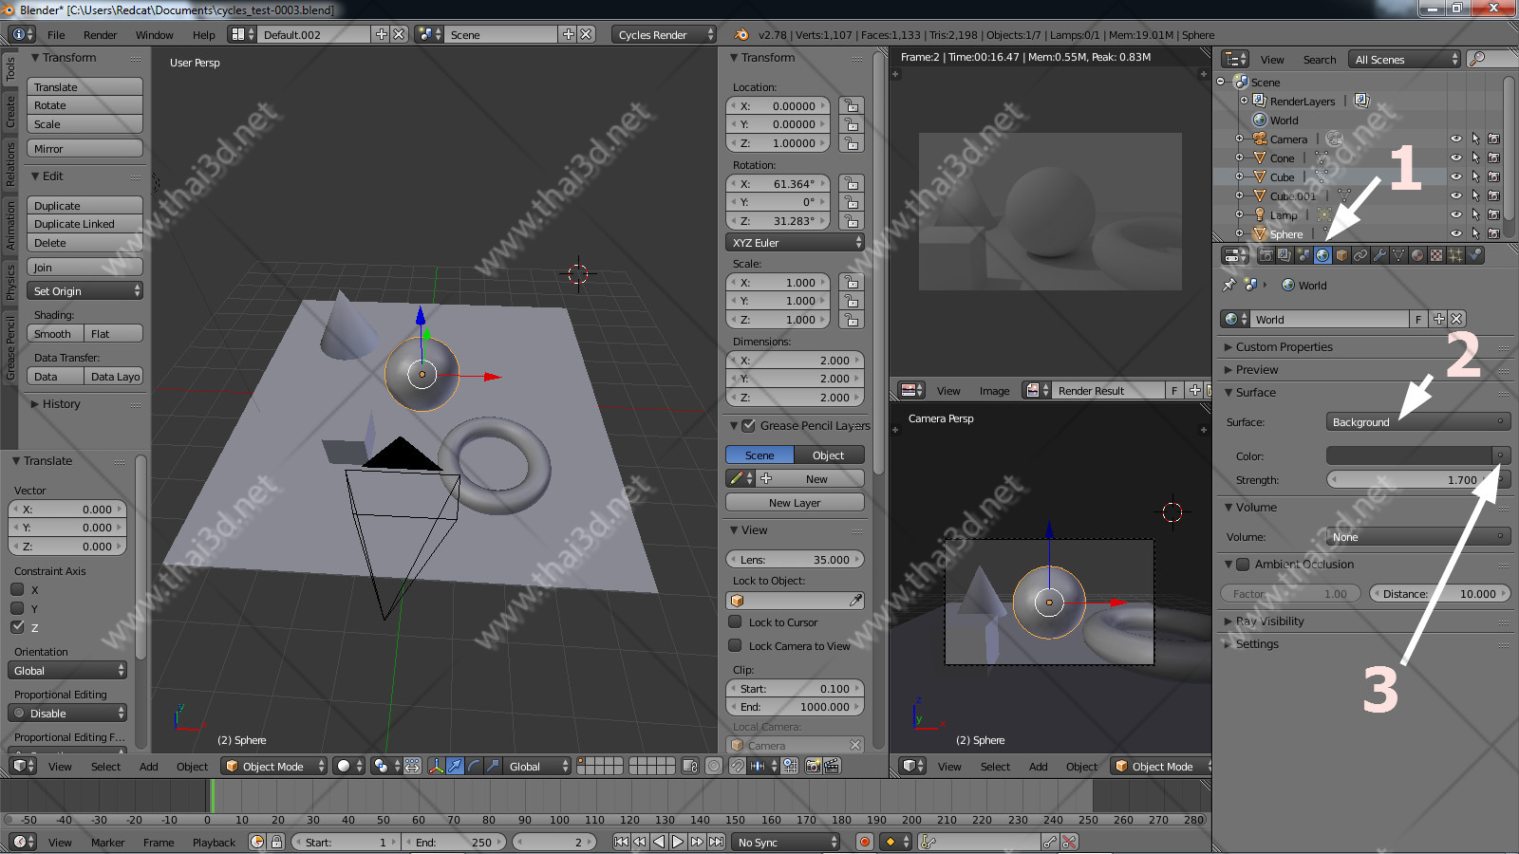Select the rotate manipulator arc icon
The height and width of the screenshot is (854, 1519).
pos(474,766)
